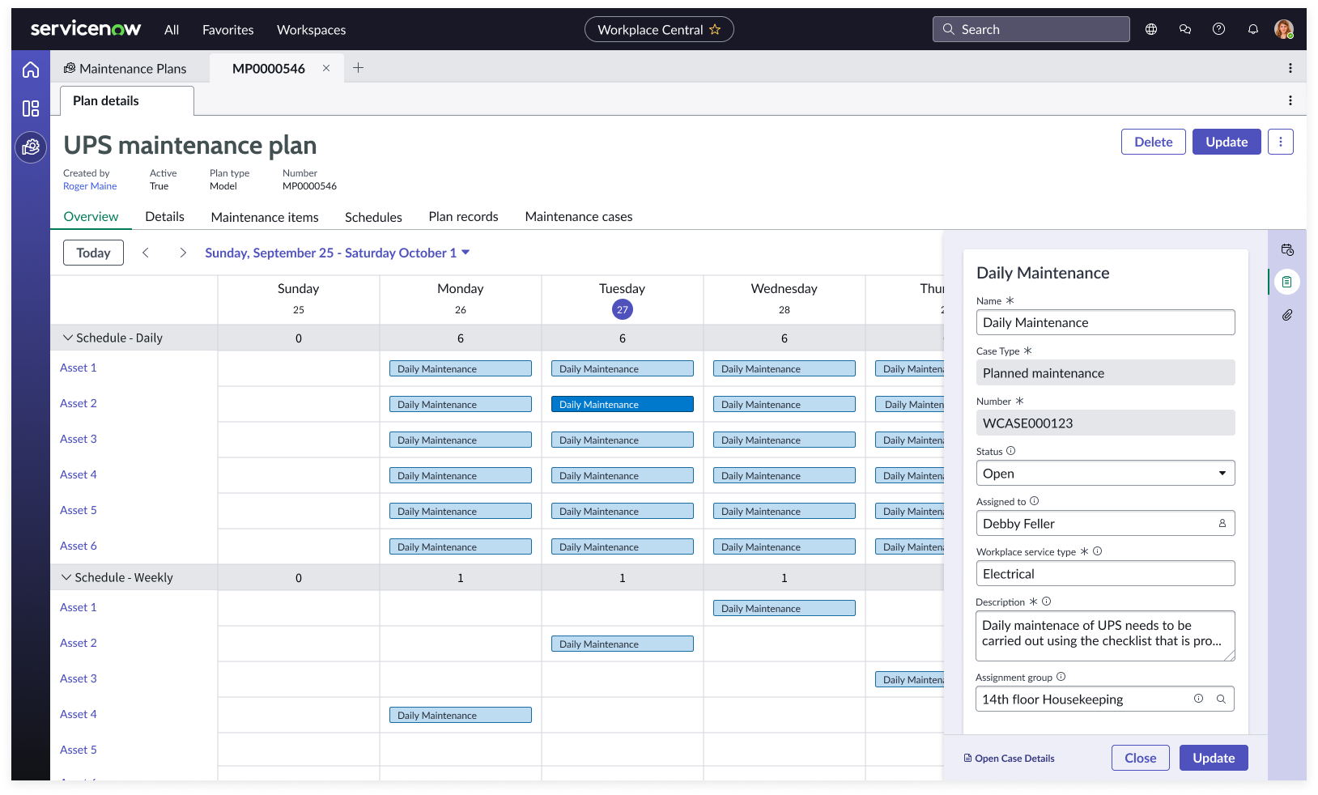Select Wednesday Daily Maintenance for weekly Asset 1
Image resolution: width=1318 pixels, height=795 pixels.
coord(784,608)
